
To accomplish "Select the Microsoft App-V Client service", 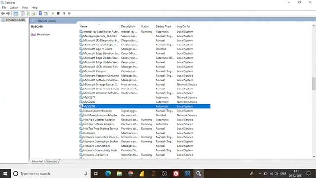I will tap(145, 49).
